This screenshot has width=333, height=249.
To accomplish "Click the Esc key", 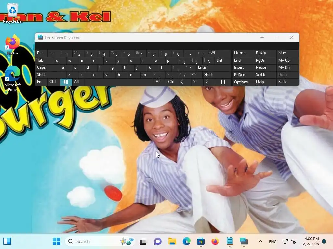I will [x=41, y=53].
